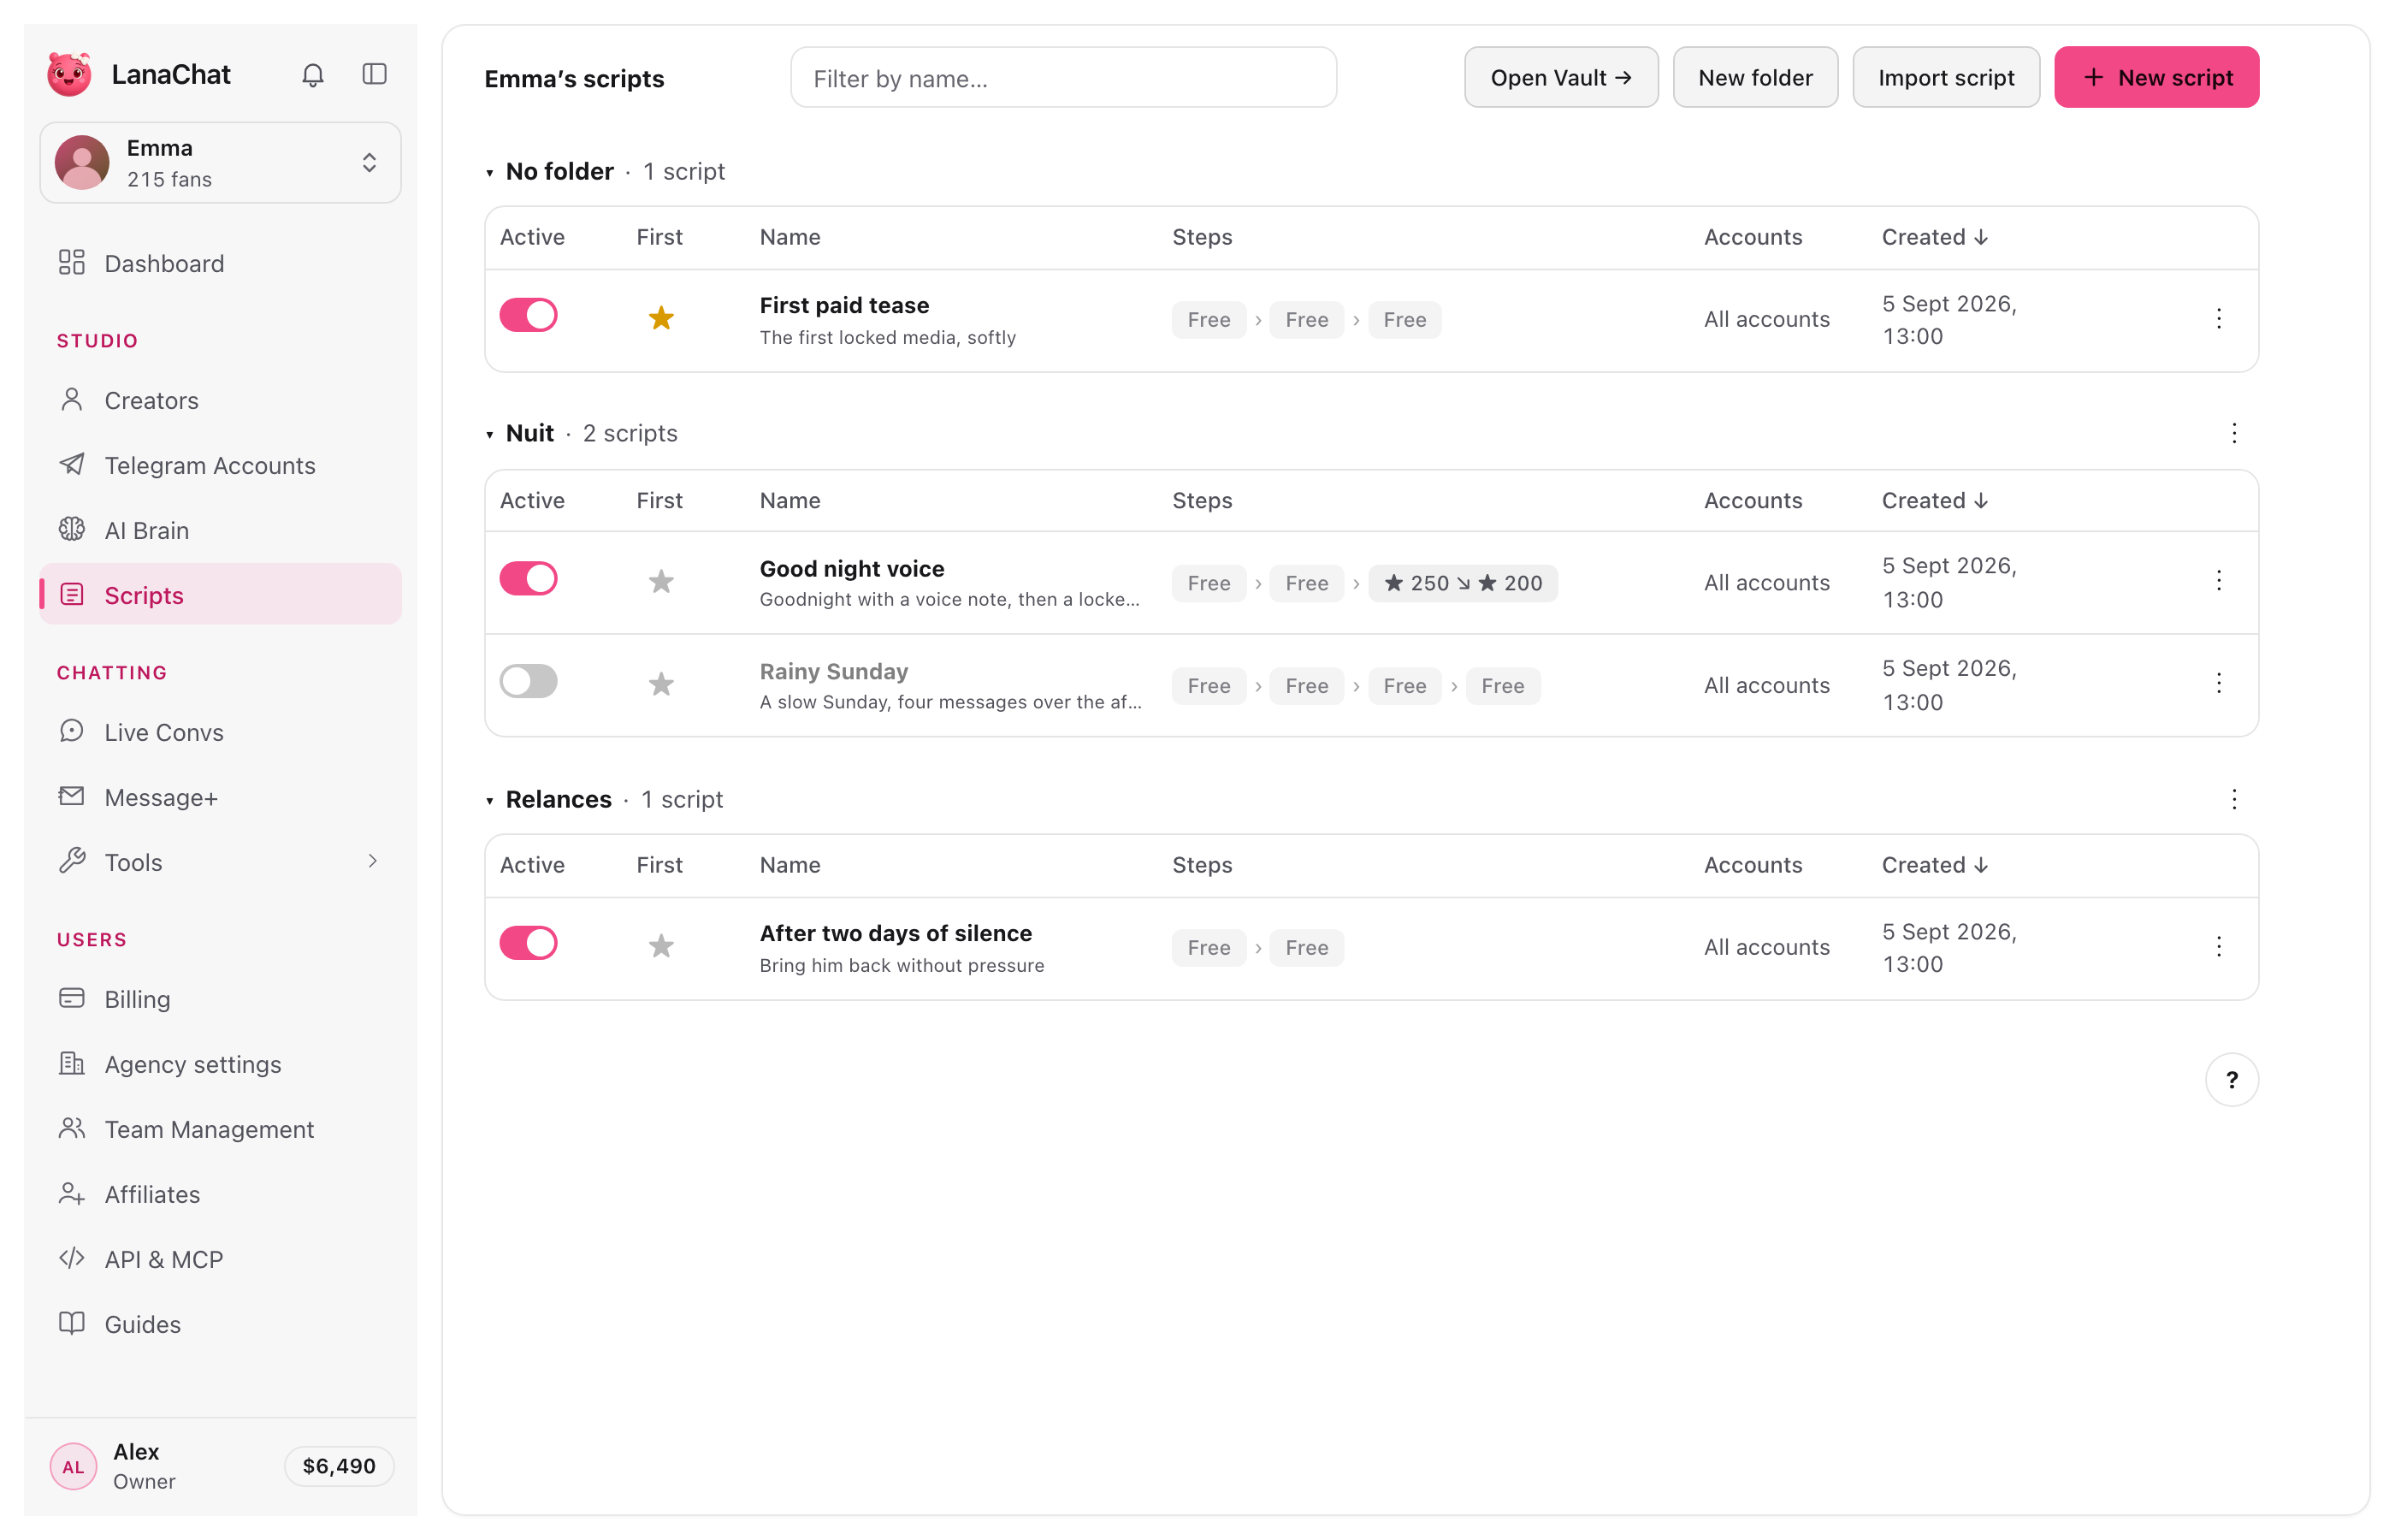Click the AL user avatar
This screenshot has height=1540, width=2395.
pos(73,1467)
